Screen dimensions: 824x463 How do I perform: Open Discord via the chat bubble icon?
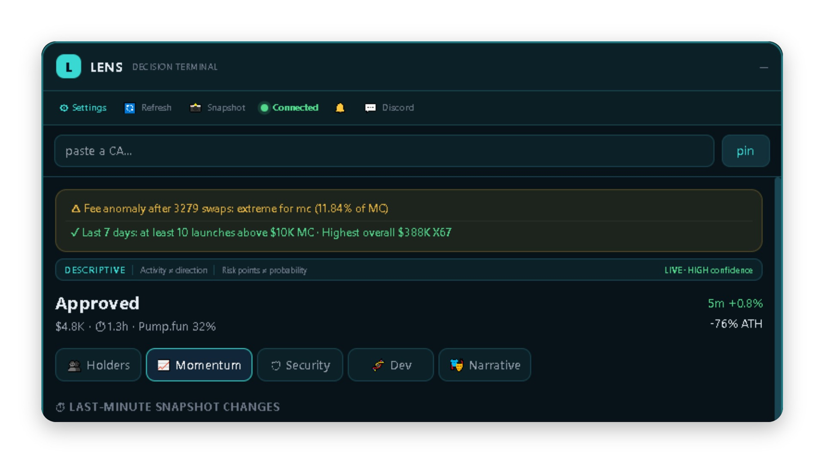click(370, 108)
